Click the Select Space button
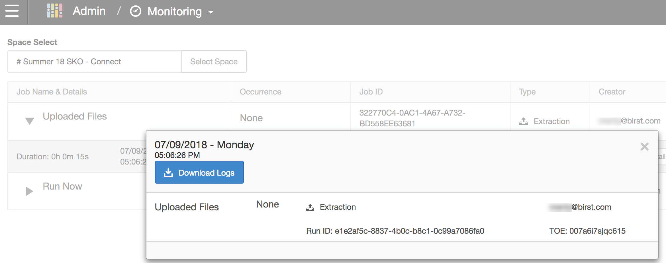 point(214,61)
